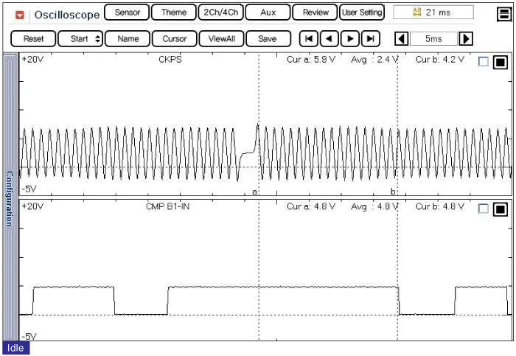The width and height of the screenshot is (516, 356).
Task: Jump to first waveform frame
Action: point(310,39)
